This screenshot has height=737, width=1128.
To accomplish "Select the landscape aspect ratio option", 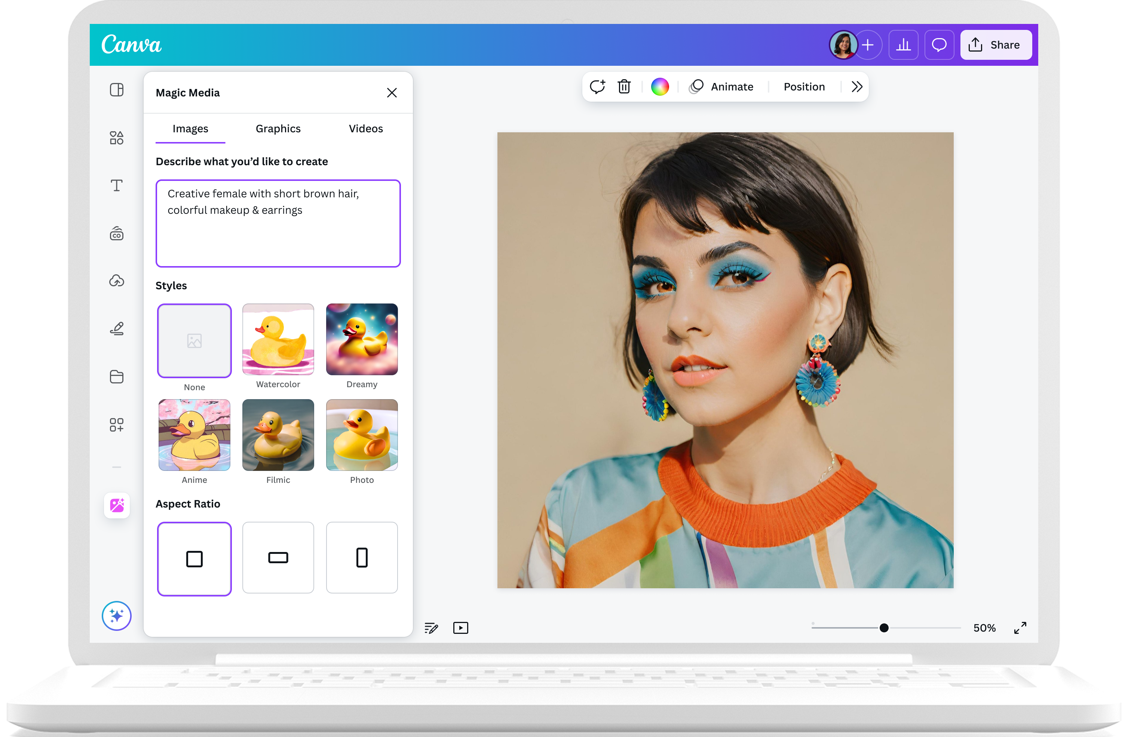I will (278, 558).
